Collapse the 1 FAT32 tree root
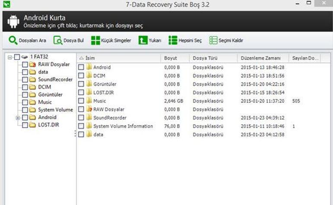The image size is (333, 205). [x=10, y=57]
